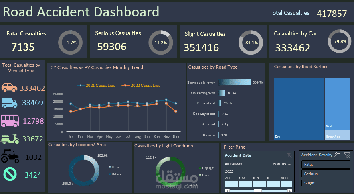This screenshot has height=194, width=354.
Task: Select the MAY period in timeline
Action: [x=245, y=184]
